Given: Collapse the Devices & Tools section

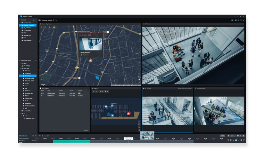Looking at the screenshot, I should [x=20, y=60].
